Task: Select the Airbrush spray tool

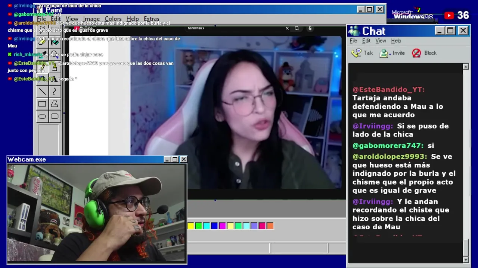Action: point(42,79)
